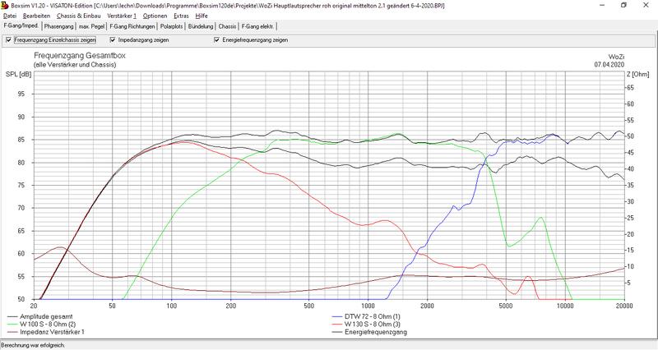Open the Datei menu
Screen dimensions: 658x350
point(10,16)
